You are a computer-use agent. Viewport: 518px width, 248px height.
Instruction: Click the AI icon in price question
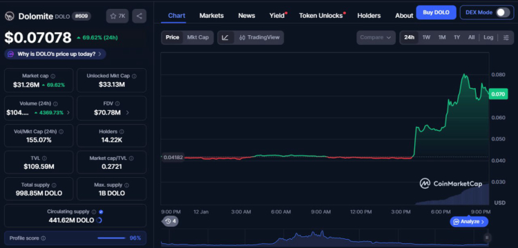[x=10, y=54]
